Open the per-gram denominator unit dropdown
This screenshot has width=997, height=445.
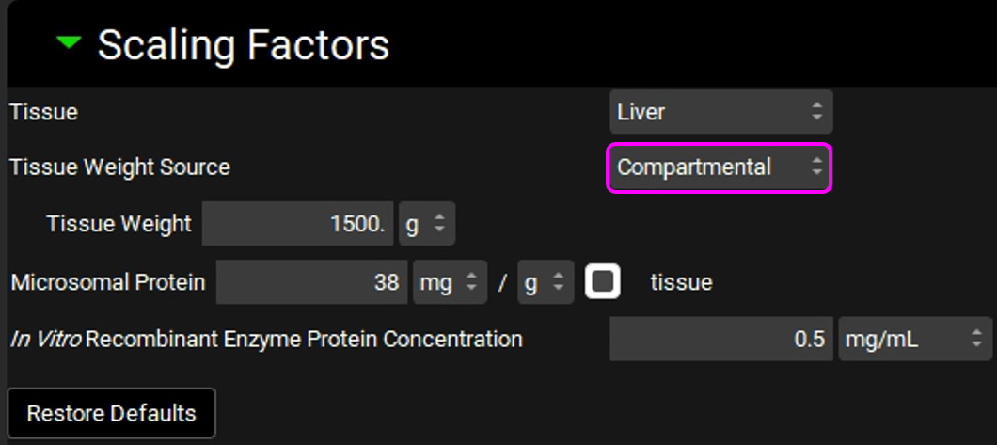[545, 282]
